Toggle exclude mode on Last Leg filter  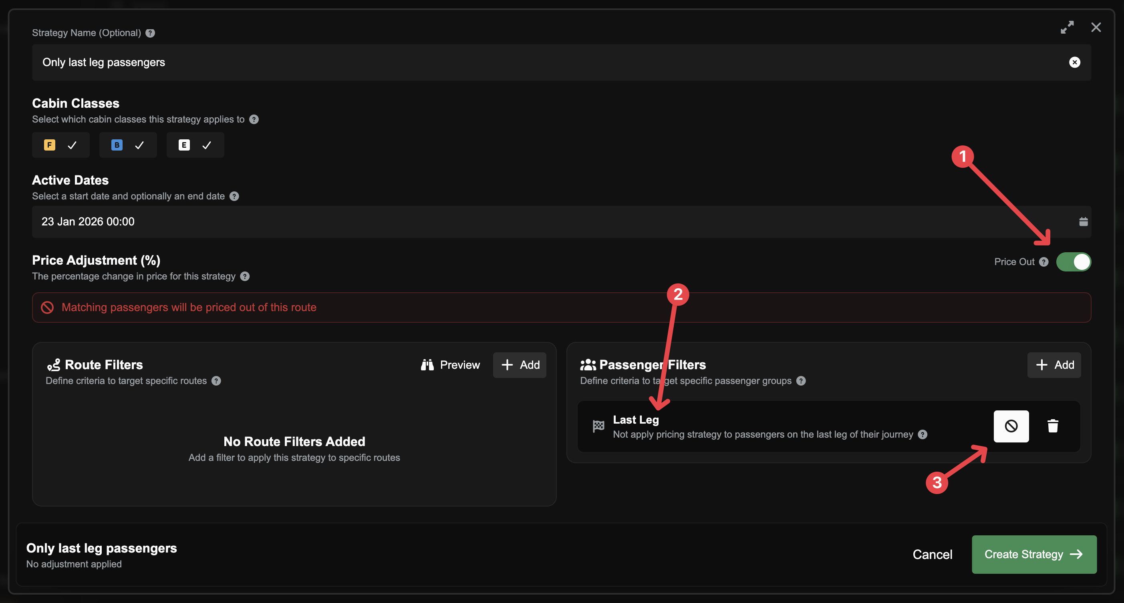[1011, 426]
